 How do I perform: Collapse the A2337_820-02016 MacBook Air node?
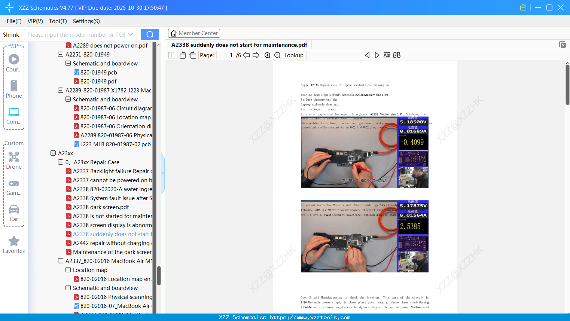point(61,261)
